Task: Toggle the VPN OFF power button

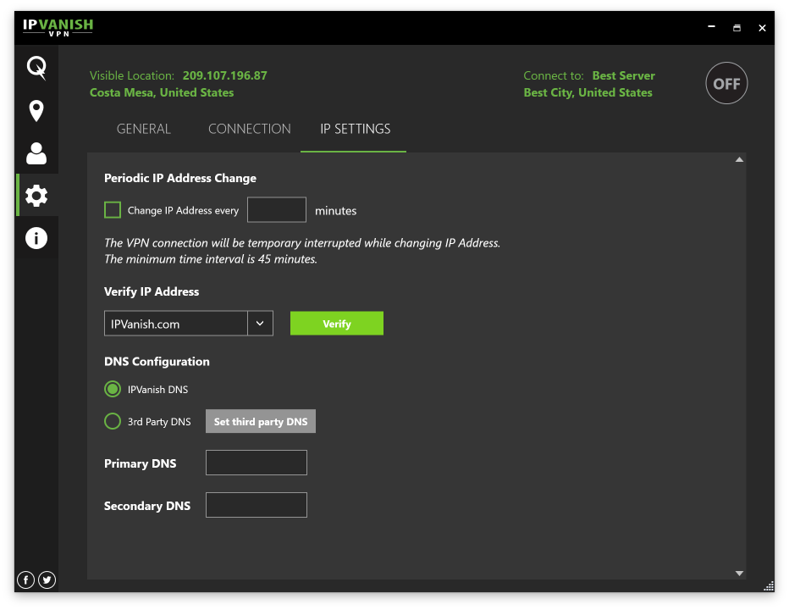Action: (x=726, y=83)
